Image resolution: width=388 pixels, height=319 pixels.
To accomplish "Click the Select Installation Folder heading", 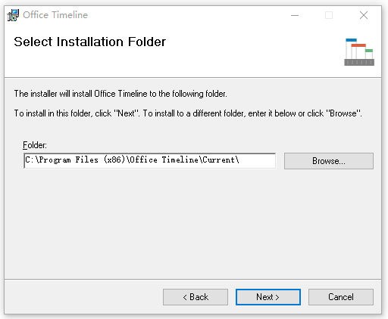I will [x=89, y=42].
